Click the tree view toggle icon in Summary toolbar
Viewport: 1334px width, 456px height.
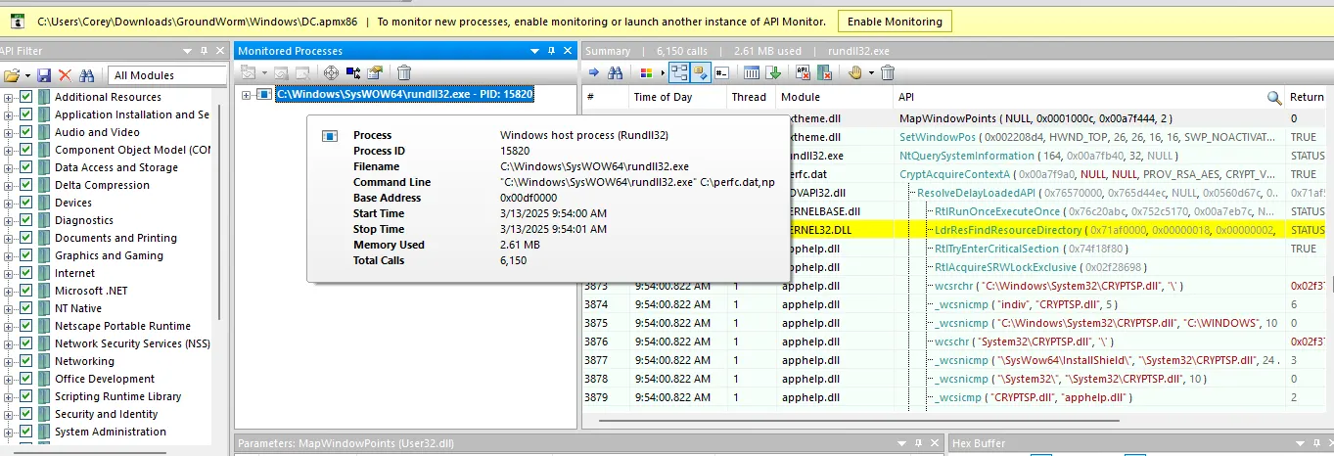click(679, 72)
